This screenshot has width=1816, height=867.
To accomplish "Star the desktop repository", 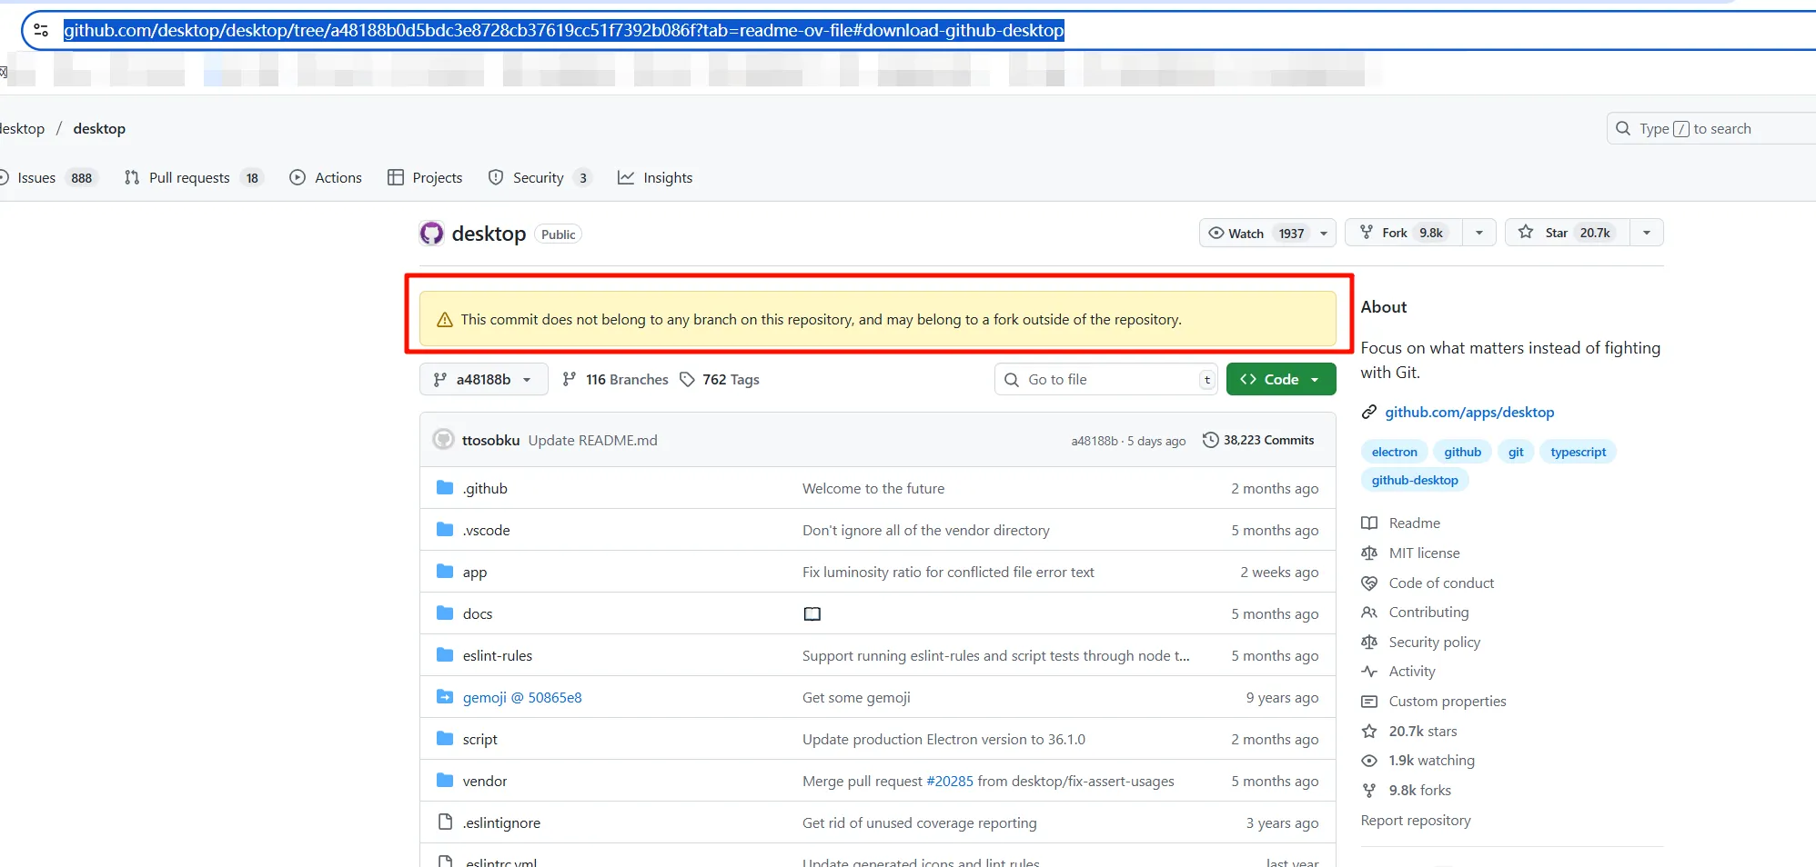I will (x=1567, y=233).
